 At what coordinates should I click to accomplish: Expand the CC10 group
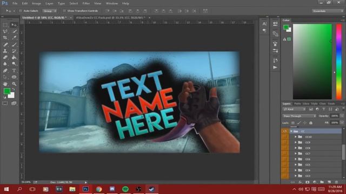pyautogui.click(x=296, y=137)
